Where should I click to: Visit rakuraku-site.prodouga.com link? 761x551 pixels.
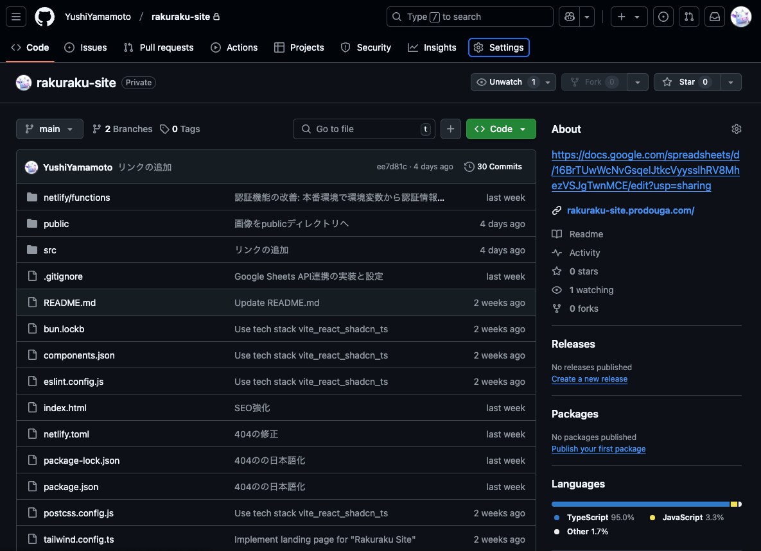click(631, 210)
